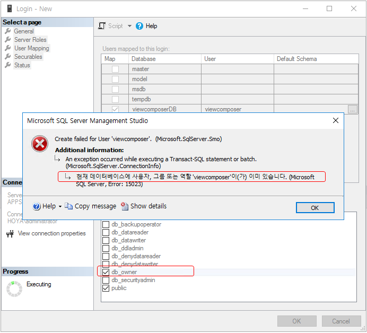
Task: Open the Script dropdown arrow
Action: (129, 26)
